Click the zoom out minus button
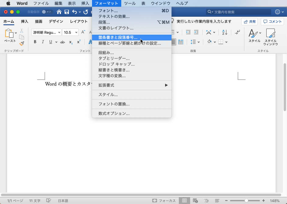287x204 pixels. 226,201
